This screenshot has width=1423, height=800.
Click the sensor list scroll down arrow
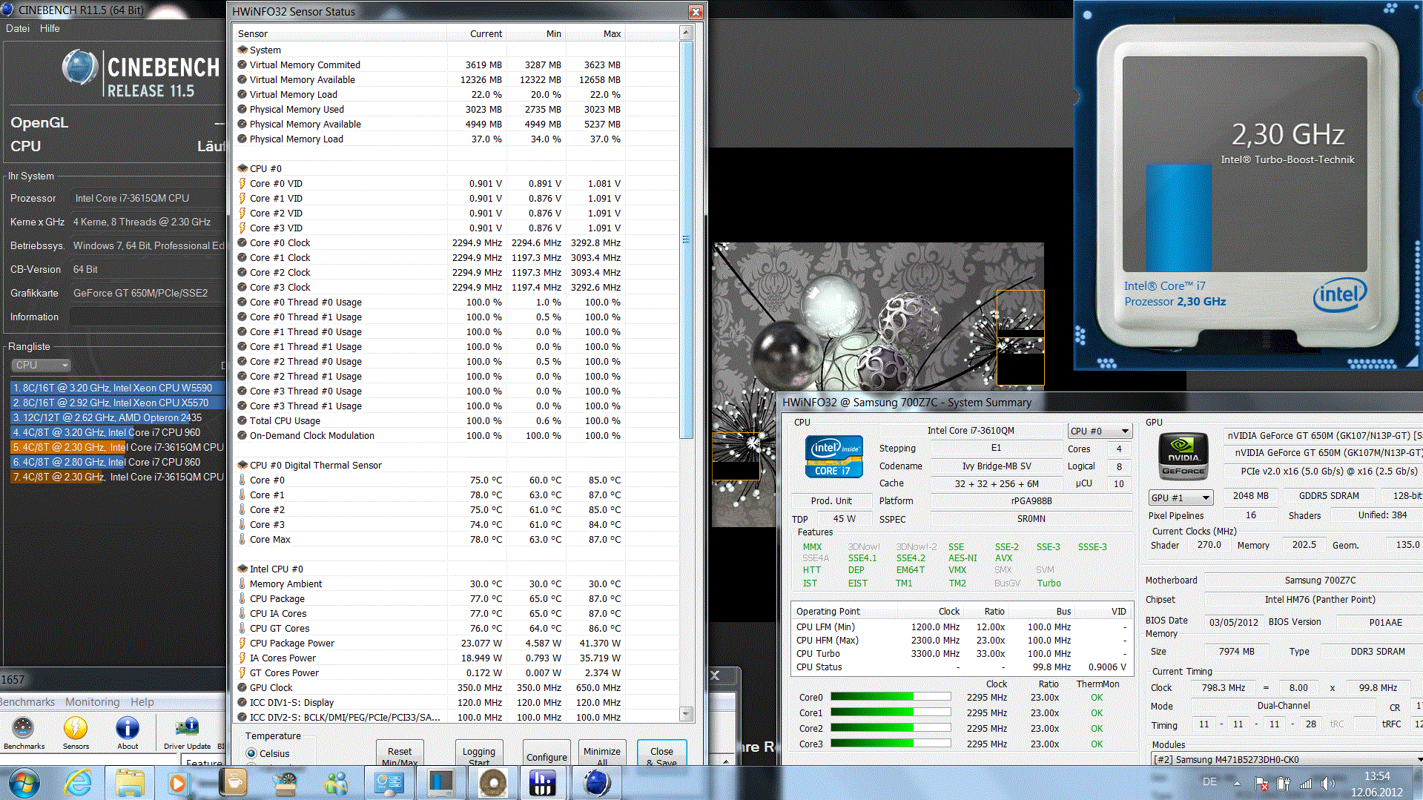coord(686,714)
